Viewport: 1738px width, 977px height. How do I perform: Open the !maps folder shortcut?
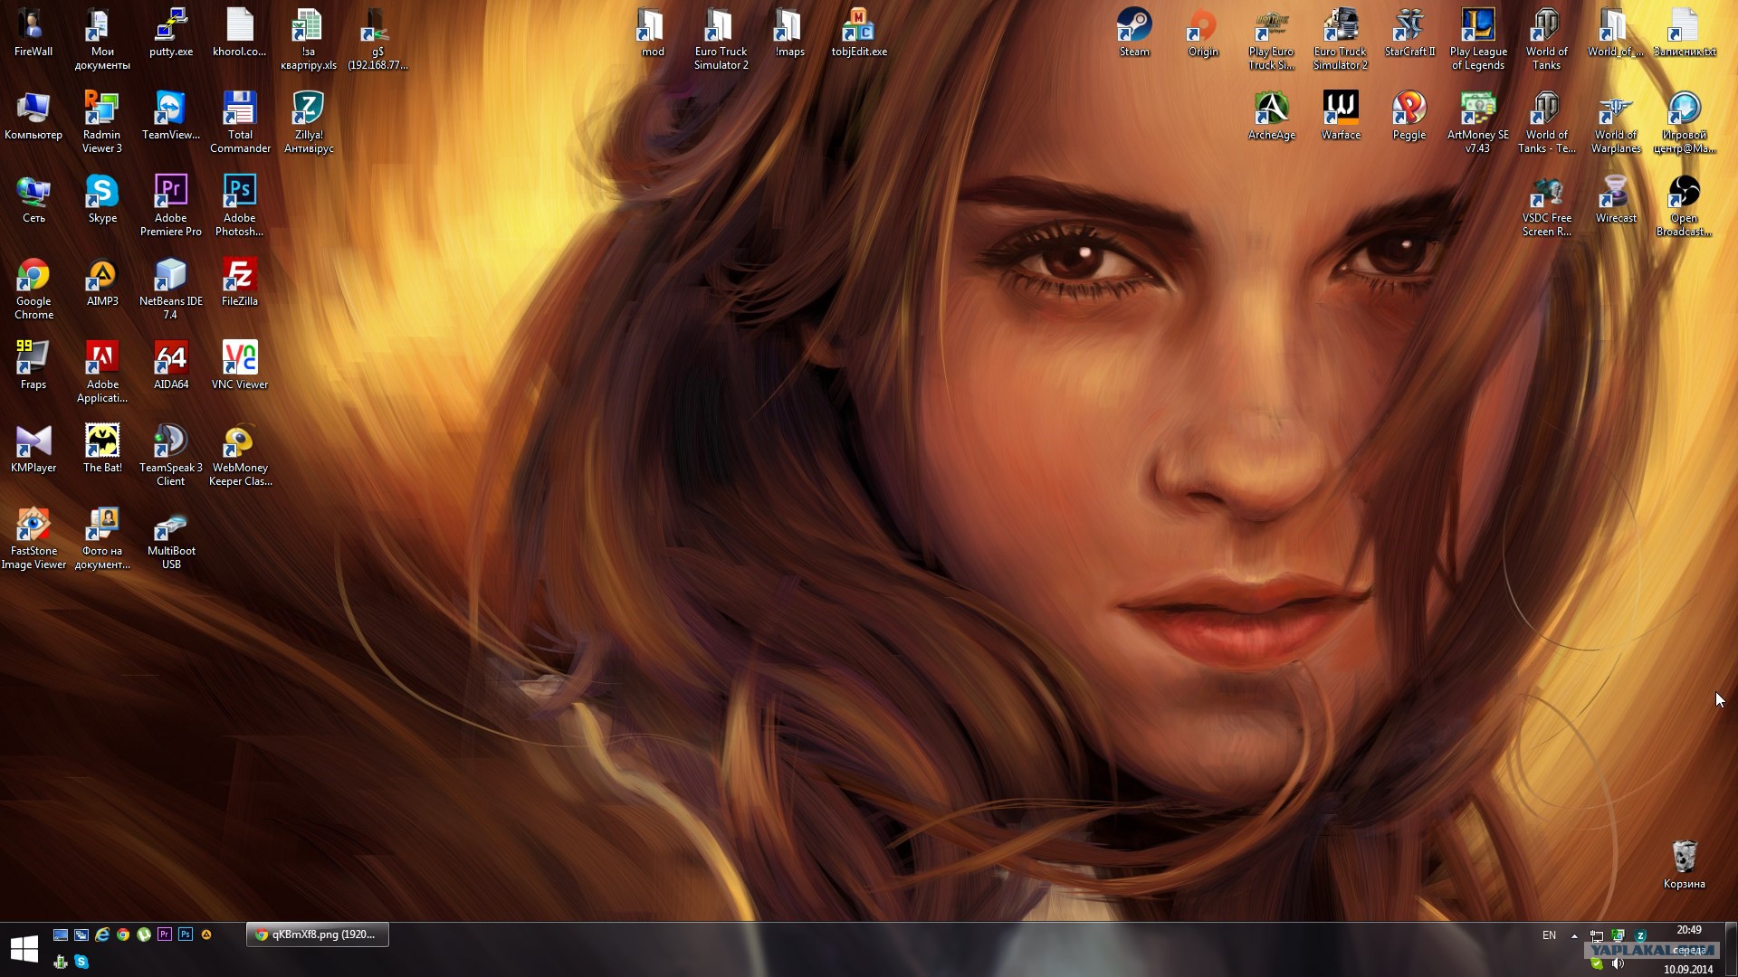pyautogui.click(x=789, y=33)
